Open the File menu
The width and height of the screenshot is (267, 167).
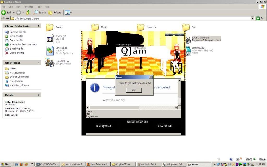pos(4,7)
